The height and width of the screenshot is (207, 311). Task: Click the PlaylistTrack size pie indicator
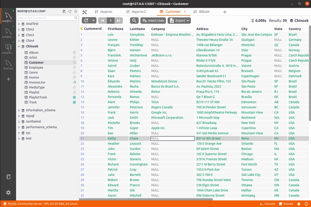click(x=74, y=97)
